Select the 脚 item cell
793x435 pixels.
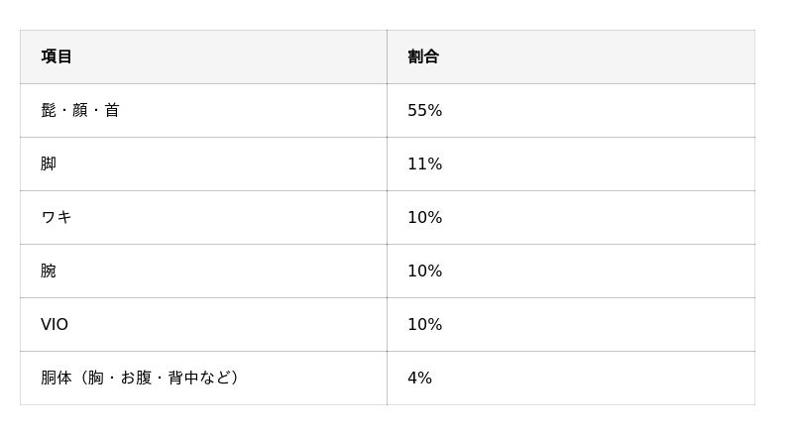pos(49,164)
